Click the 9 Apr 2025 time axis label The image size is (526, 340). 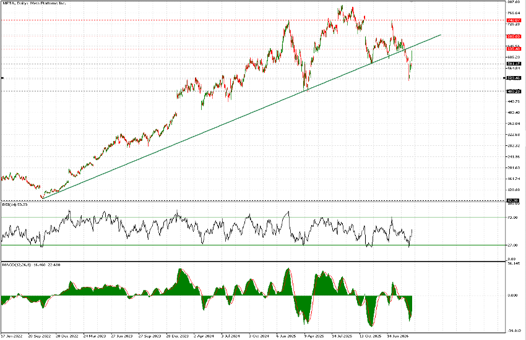pos(314,336)
